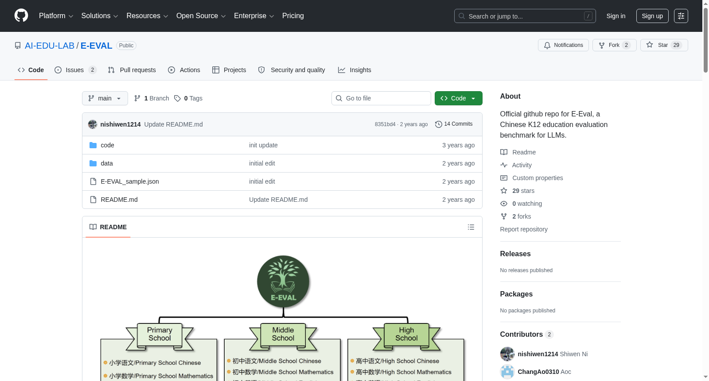Open the AI-EDU-LAB organization link
The height and width of the screenshot is (381, 709).
click(50, 46)
